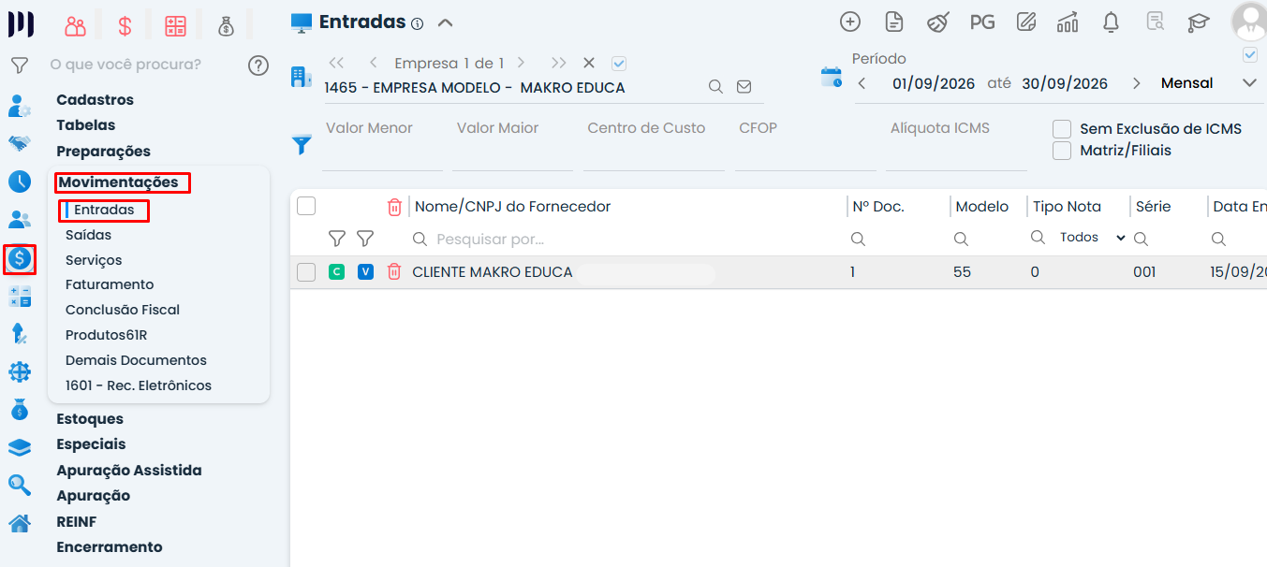The height and width of the screenshot is (567, 1267).
Task: Click the PG icon in the top toolbar
Action: click(982, 22)
